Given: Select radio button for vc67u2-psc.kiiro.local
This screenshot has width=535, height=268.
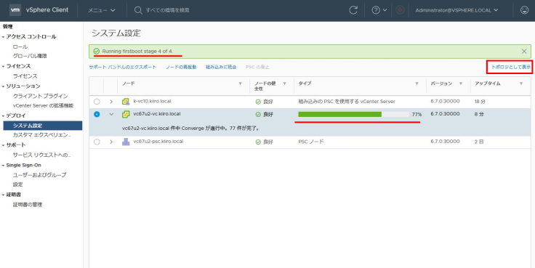Looking at the screenshot, I should pyautogui.click(x=97, y=142).
